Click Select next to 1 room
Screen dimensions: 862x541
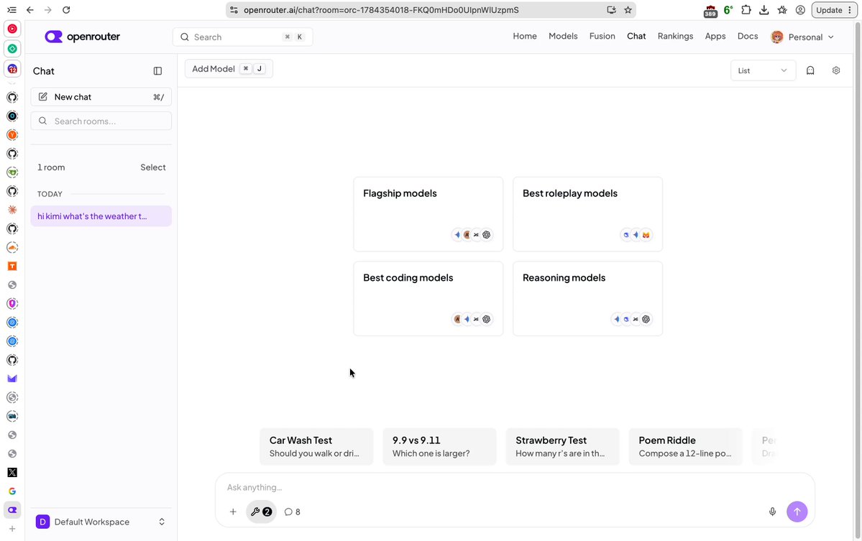tap(153, 167)
